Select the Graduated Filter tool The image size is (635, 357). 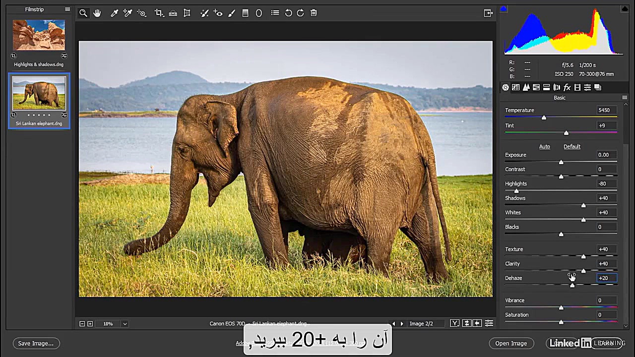(245, 13)
